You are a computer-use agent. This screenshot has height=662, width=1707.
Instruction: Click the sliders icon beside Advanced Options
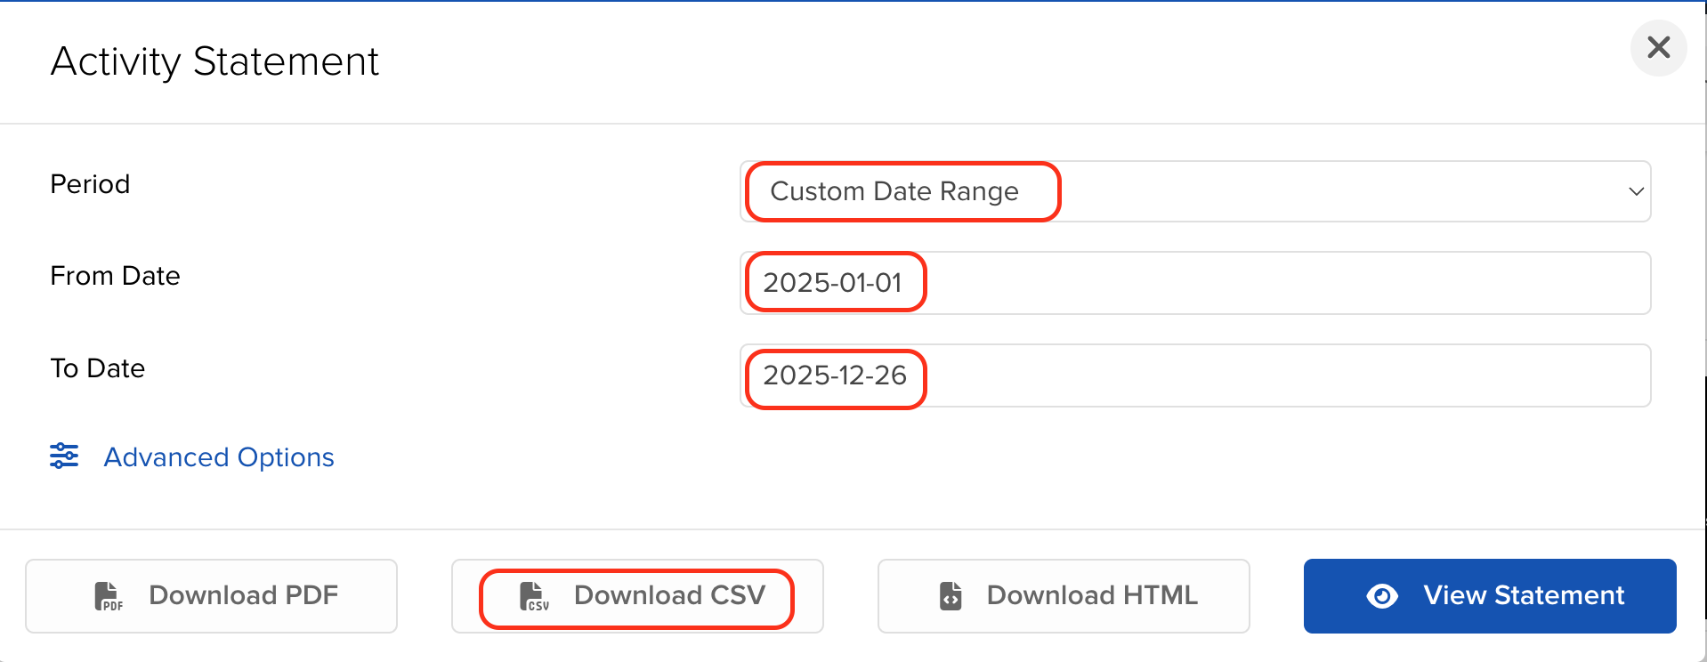[x=63, y=456]
